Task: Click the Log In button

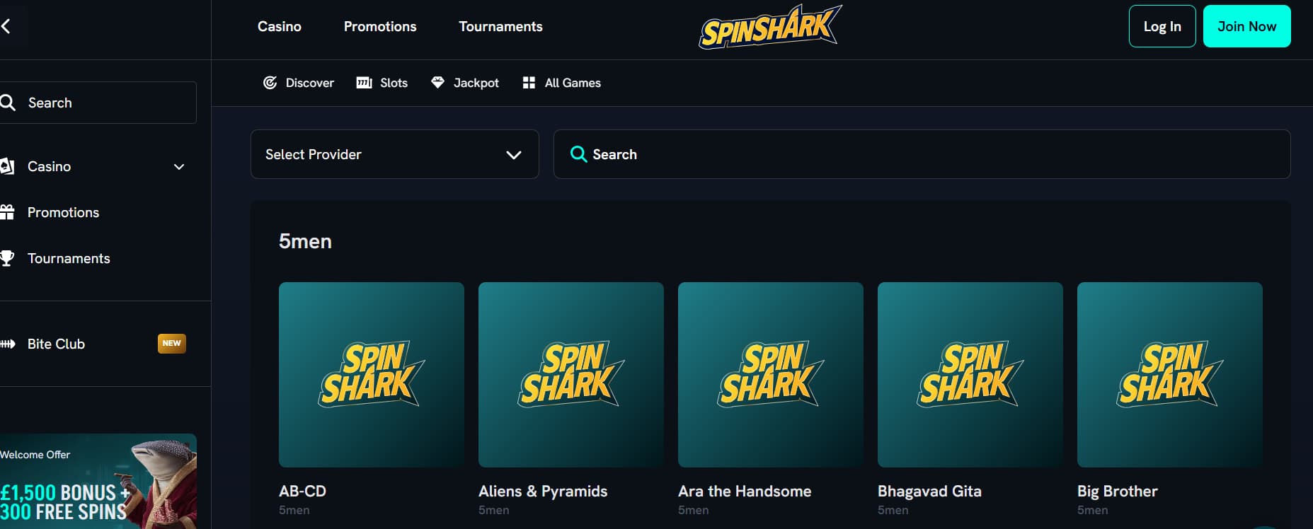Action: click(1162, 26)
